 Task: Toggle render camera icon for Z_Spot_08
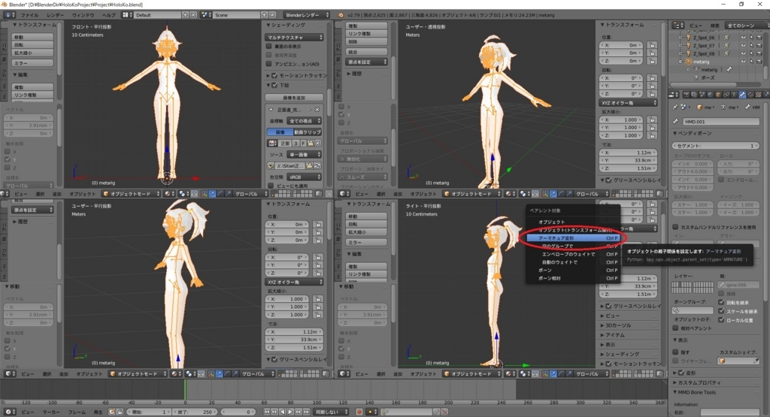(x=759, y=53)
